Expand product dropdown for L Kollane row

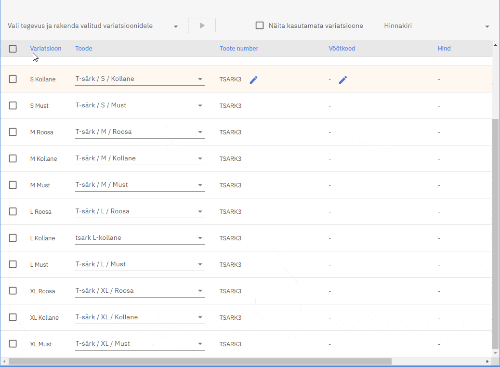coord(200,238)
